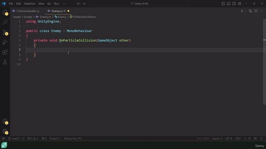Click the master branch indicator
The image size is (266, 149).
pyautogui.click(x=14, y=139)
